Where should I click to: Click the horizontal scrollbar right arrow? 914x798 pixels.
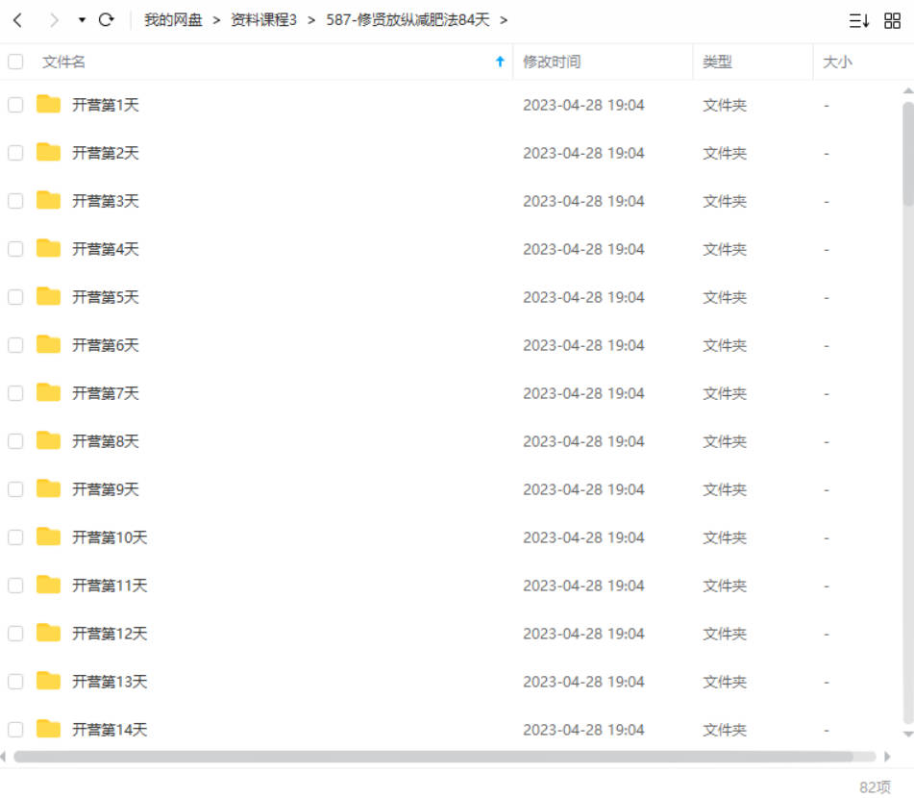pyautogui.click(x=886, y=757)
